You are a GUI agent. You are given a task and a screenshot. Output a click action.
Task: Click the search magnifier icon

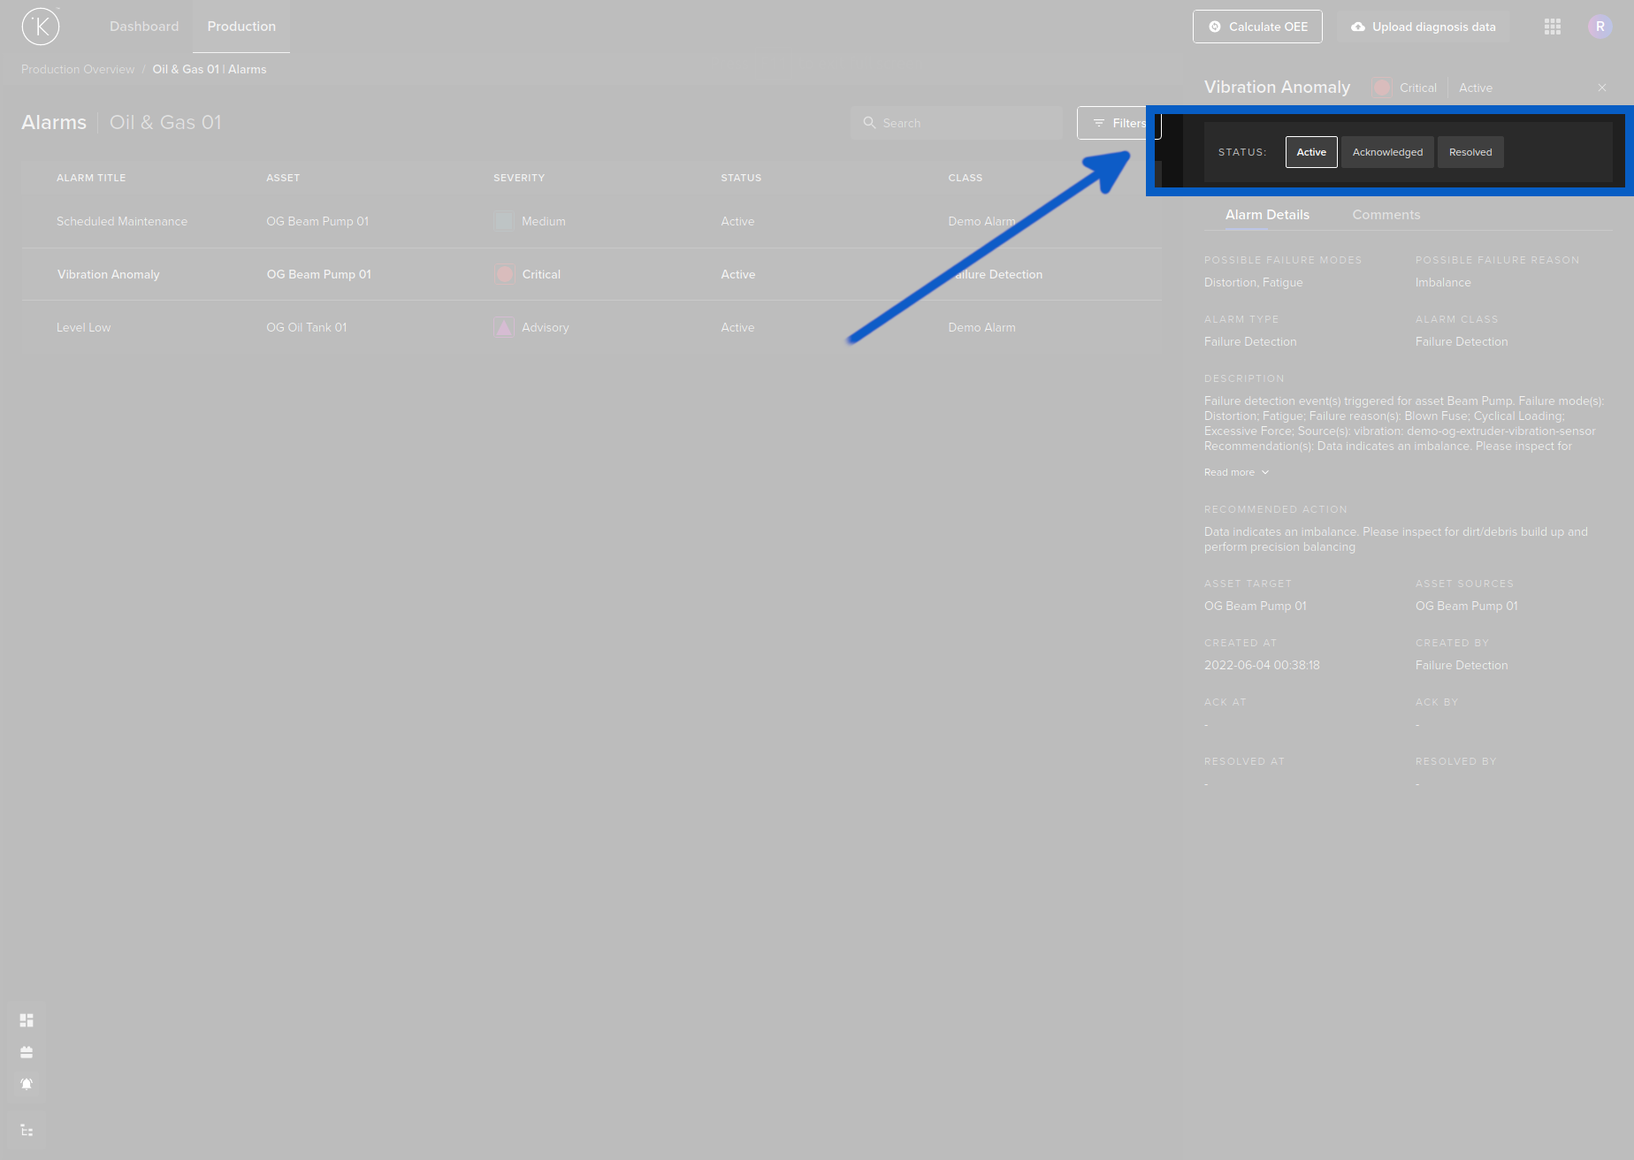[869, 122]
